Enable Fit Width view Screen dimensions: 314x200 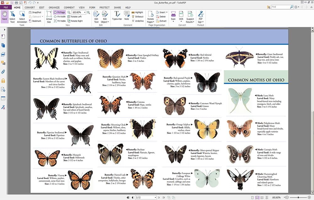(60, 17)
